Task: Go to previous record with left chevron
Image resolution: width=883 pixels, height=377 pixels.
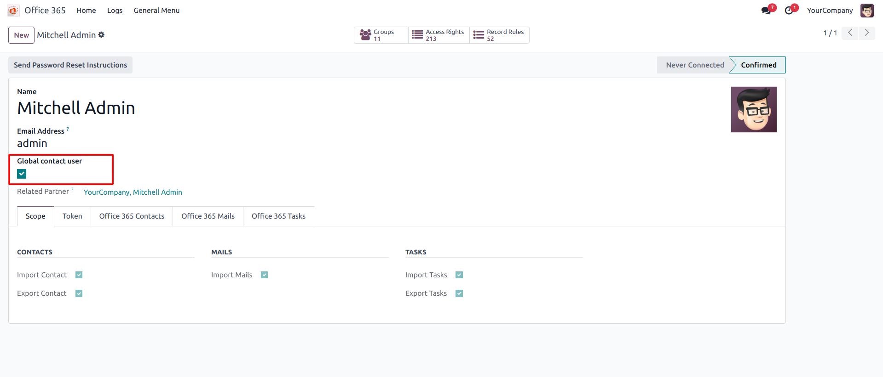Action: coord(850,33)
